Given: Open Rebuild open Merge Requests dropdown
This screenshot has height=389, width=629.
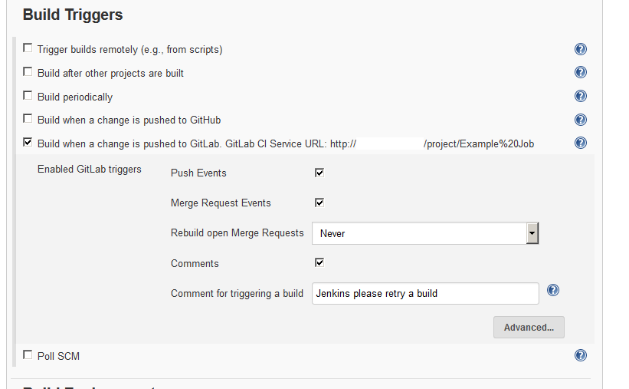Looking at the screenshot, I should pyautogui.click(x=425, y=233).
